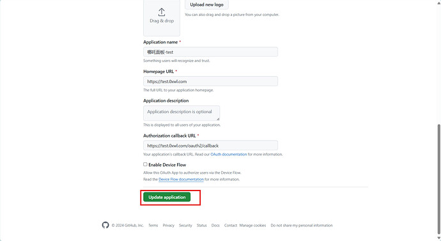Click the Application description textarea

point(182,113)
